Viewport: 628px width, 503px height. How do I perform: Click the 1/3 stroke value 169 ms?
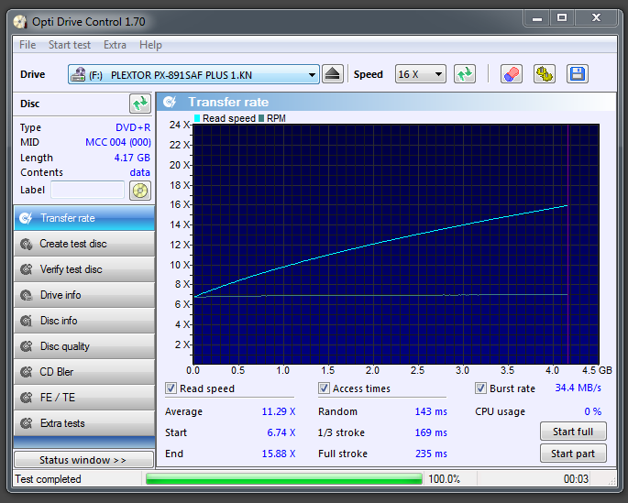[431, 432]
